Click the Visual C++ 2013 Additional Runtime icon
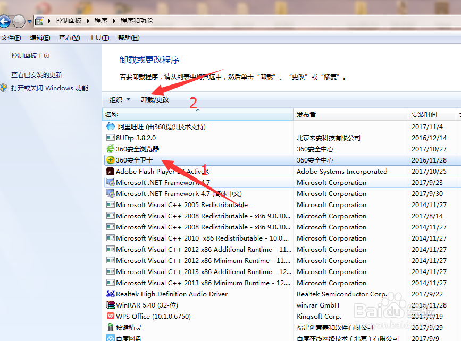461x341 pixels. 111,271
